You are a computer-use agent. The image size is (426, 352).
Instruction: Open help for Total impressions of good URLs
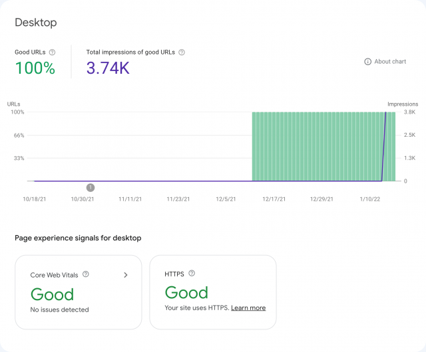point(182,52)
